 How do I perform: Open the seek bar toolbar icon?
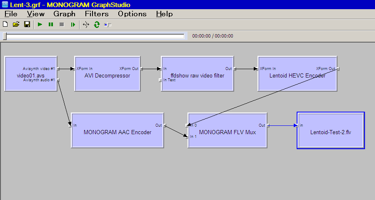tap(107, 25)
